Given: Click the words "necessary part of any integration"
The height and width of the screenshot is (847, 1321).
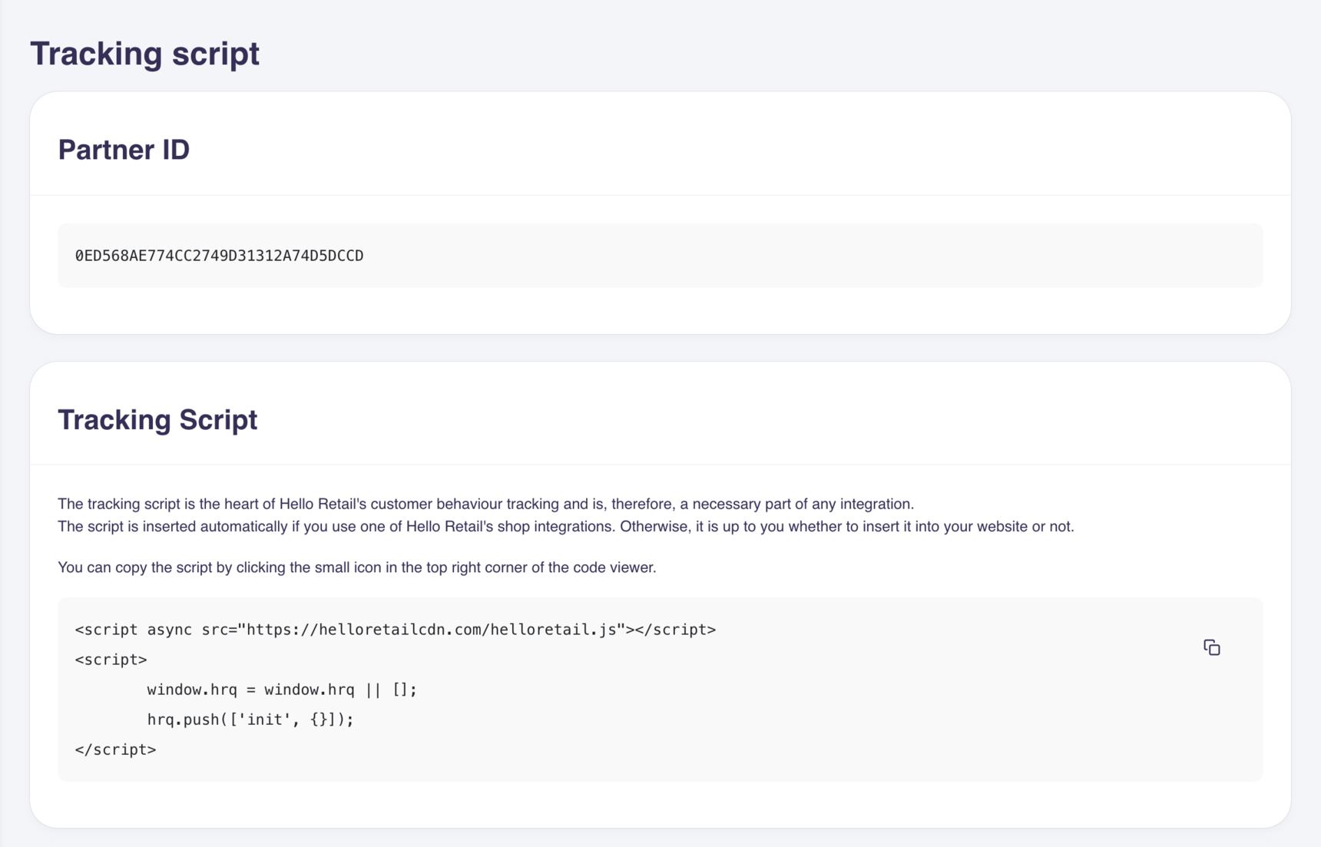Looking at the screenshot, I should 803,504.
